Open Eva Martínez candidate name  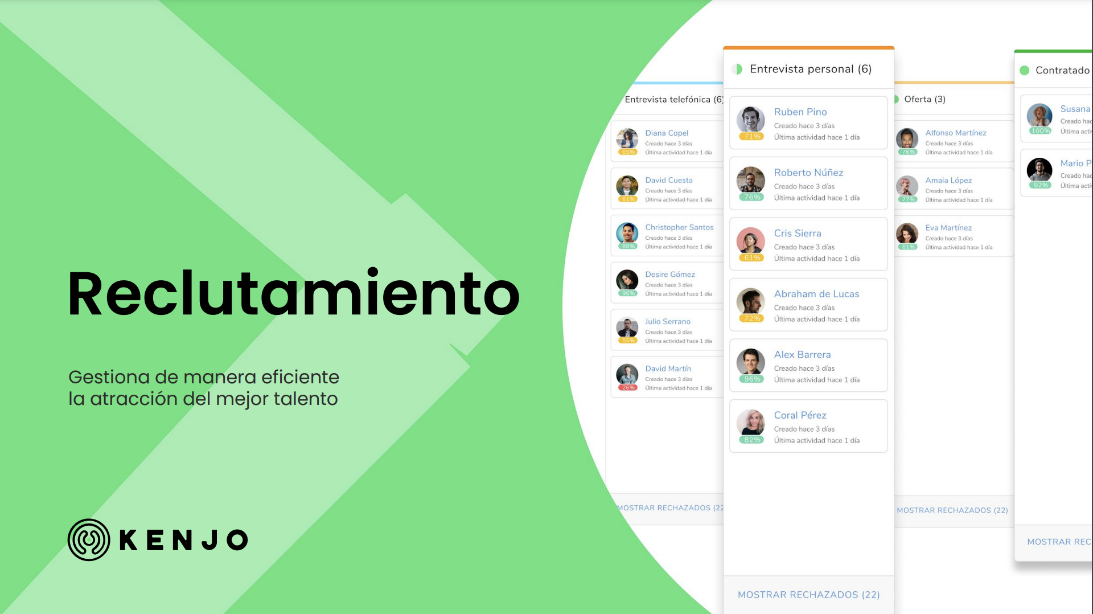pyautogui.click(x=948, y=228)
